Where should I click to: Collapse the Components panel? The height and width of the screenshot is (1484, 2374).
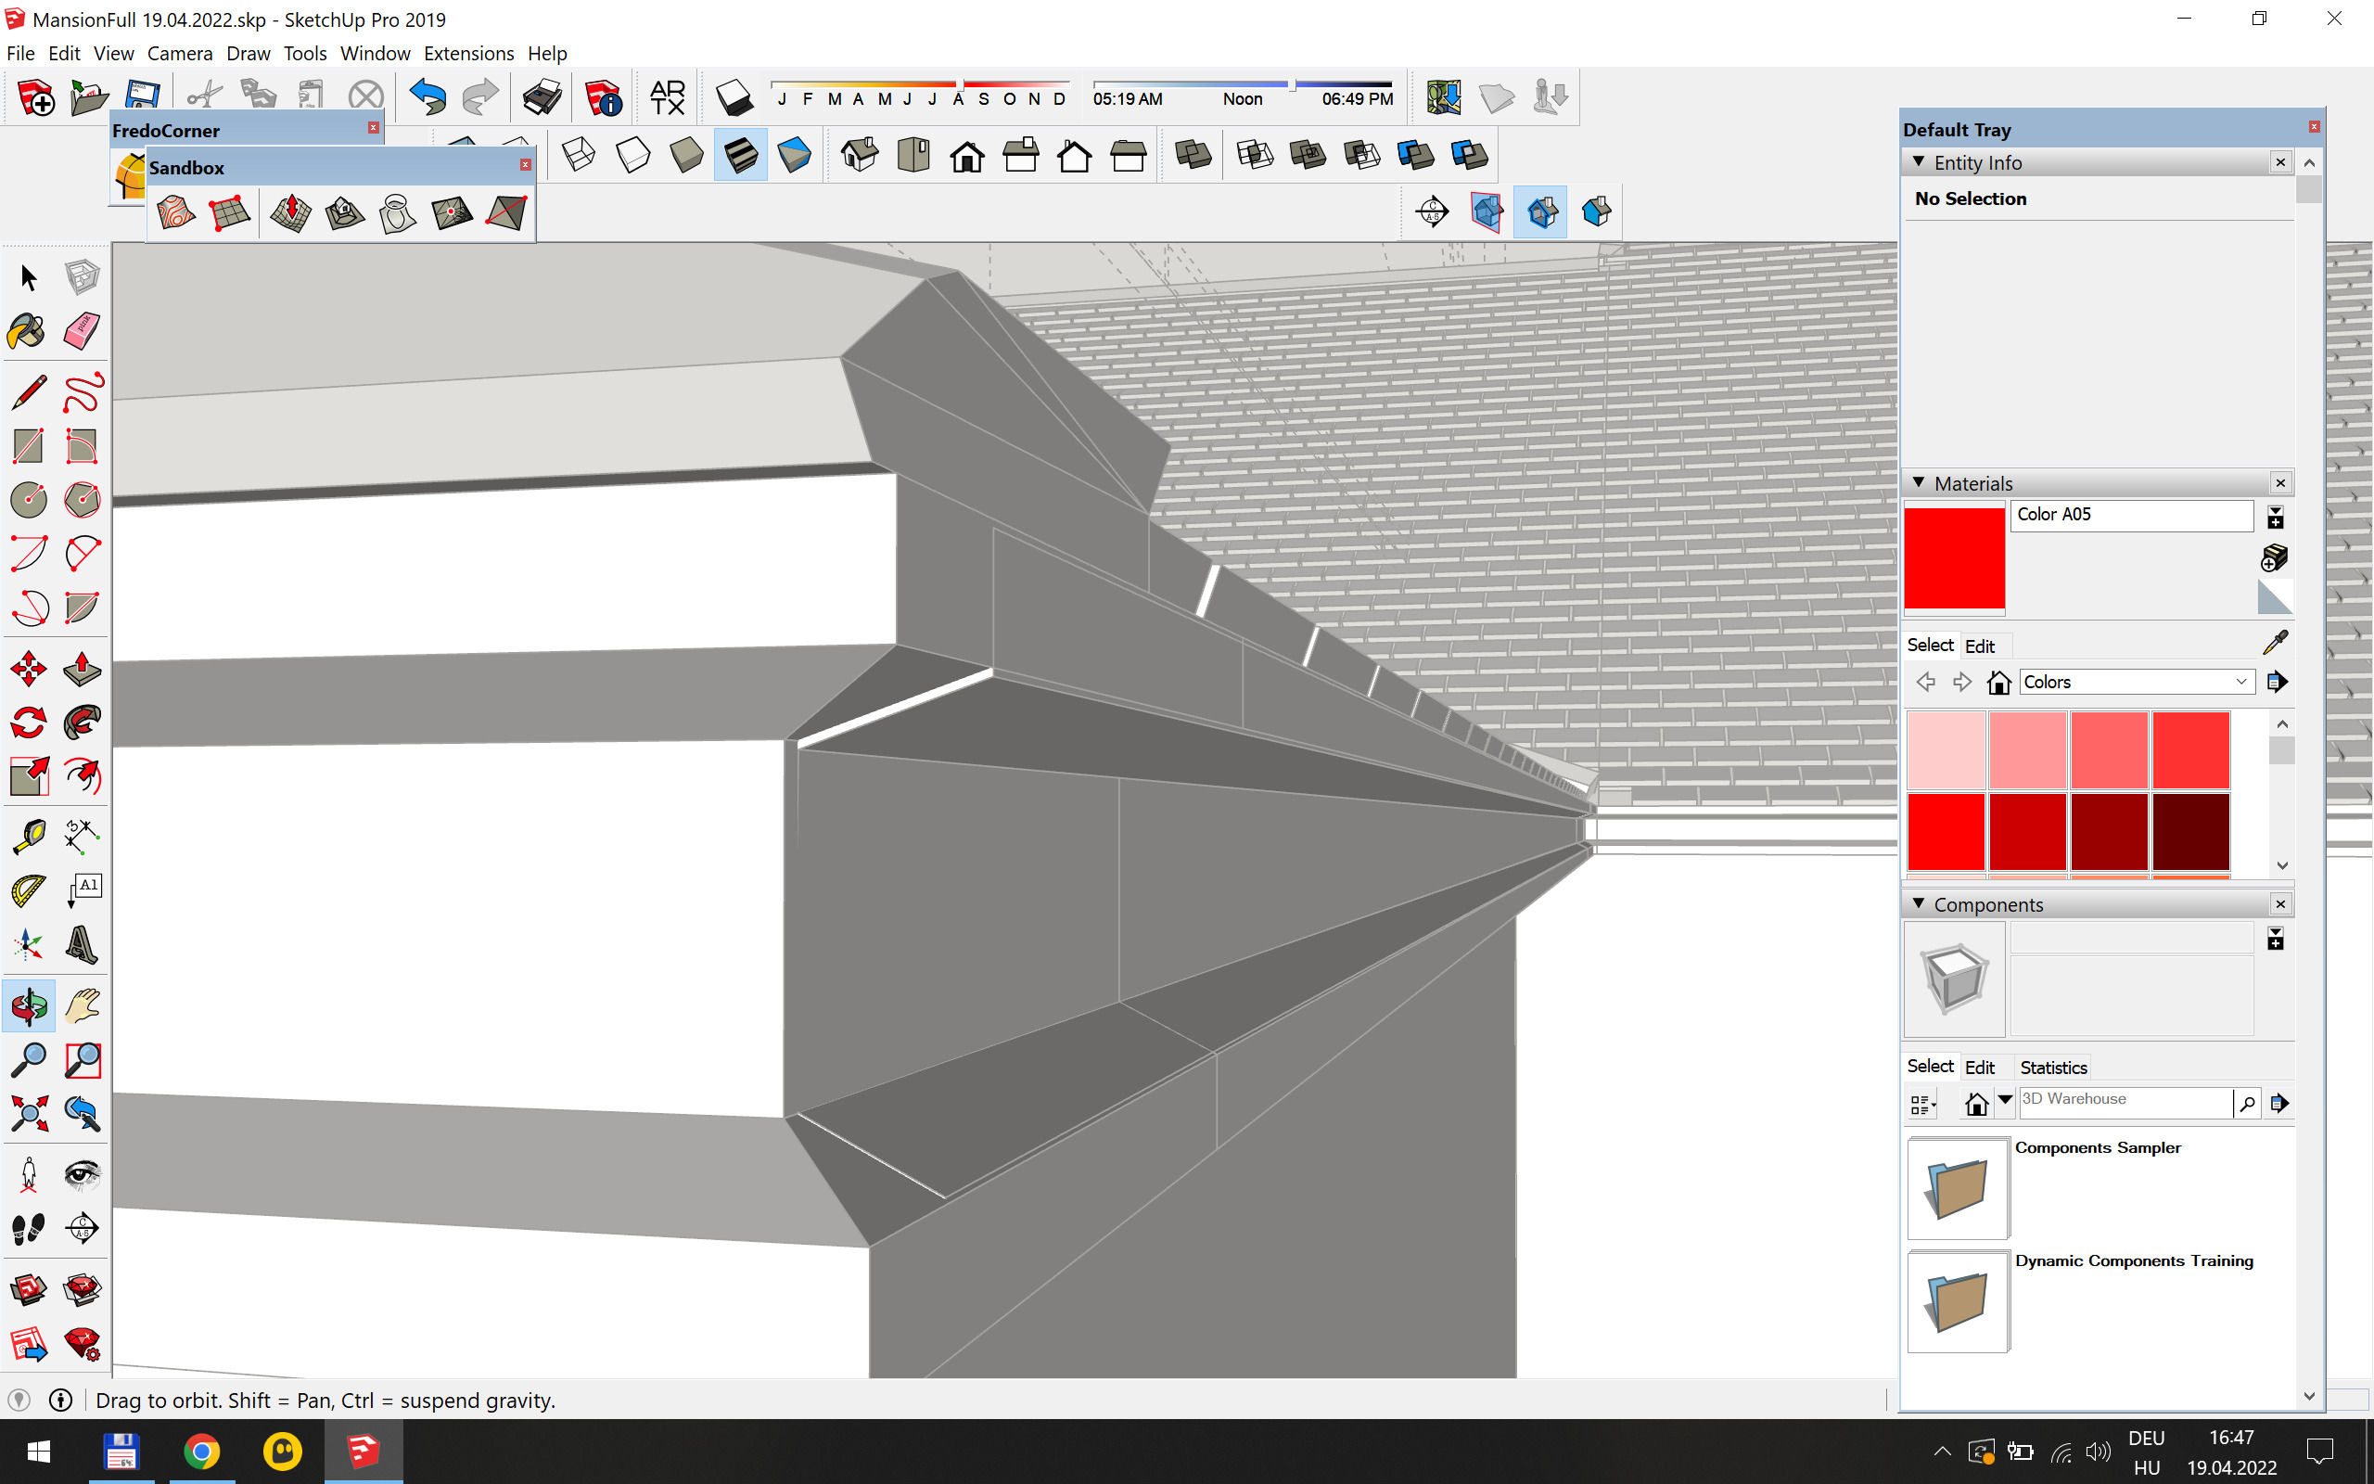[x=1919, y=904]
